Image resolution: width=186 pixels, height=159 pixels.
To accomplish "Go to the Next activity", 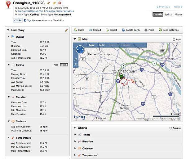I will (x=178, y=7).
